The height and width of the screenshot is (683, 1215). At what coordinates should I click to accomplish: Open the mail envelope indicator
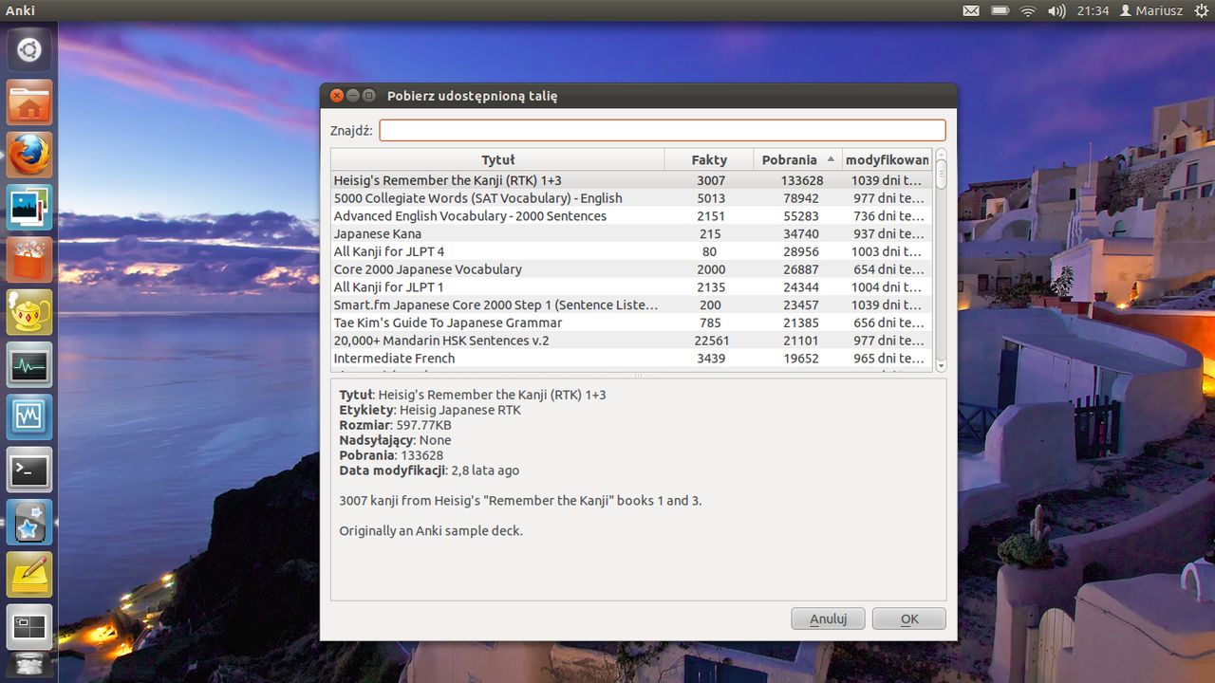(x=971, y=10)
